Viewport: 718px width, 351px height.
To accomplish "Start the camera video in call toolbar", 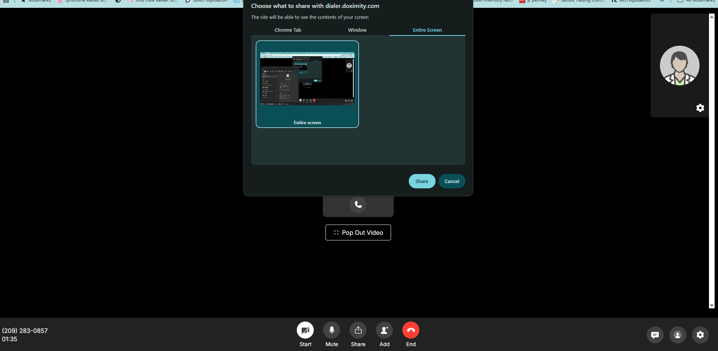I will 305,330.
